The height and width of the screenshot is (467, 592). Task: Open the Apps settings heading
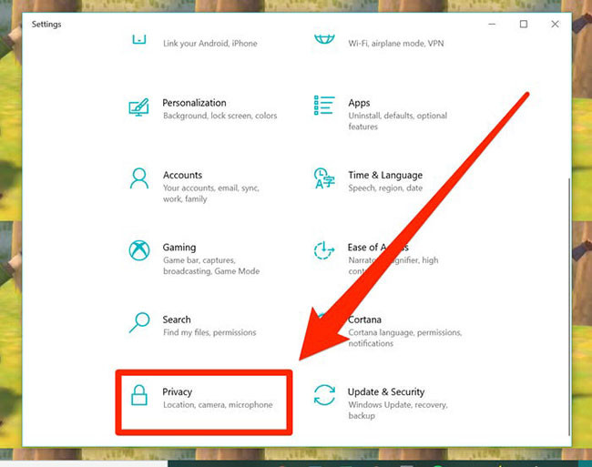[359, 103]
